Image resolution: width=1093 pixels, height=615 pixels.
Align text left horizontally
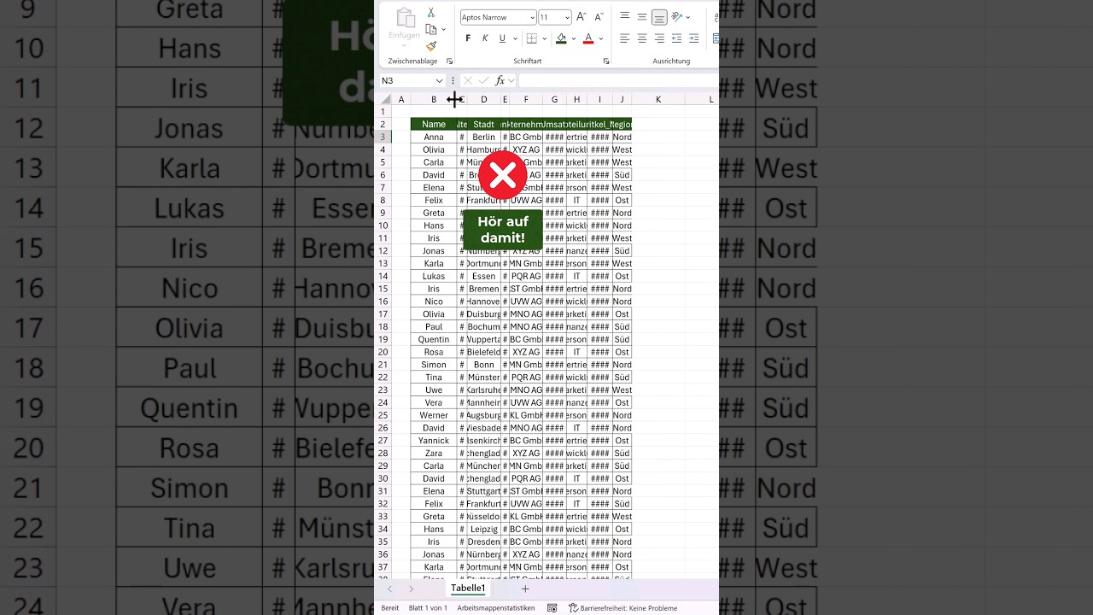tap(625, 38)
